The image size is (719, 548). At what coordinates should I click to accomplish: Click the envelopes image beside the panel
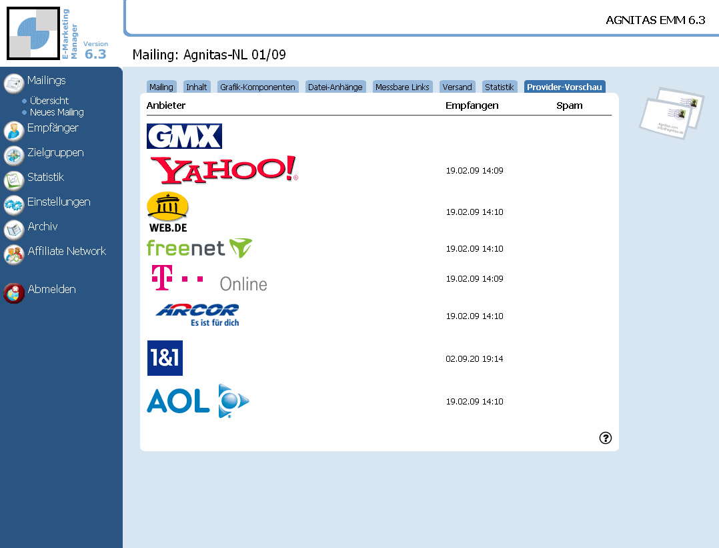pyautogui.click(x=672, y=113)
